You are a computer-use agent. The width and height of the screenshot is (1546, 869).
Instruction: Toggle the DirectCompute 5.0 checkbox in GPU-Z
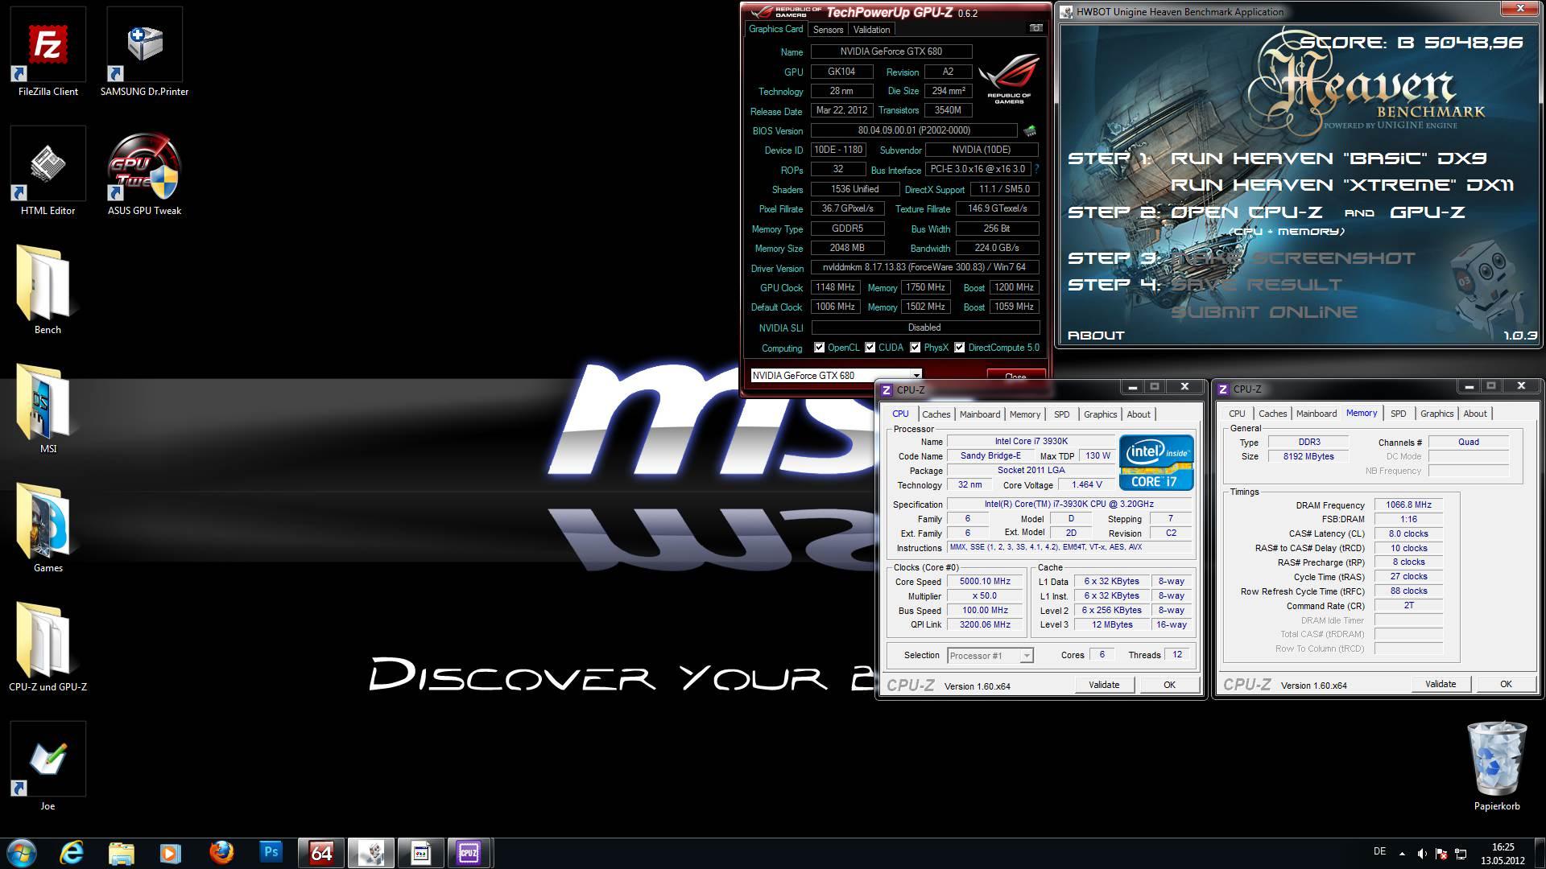(x=959, y=348)
